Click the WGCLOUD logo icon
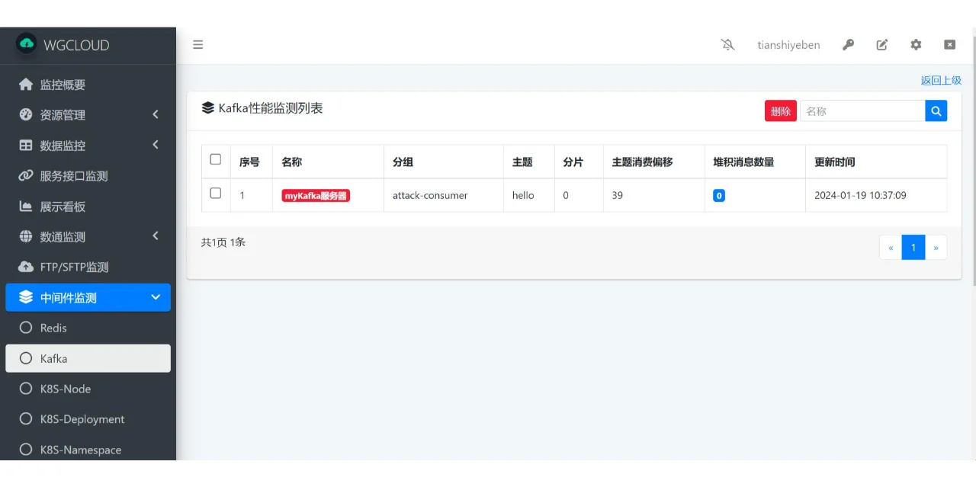This screenshot has height=487, width=976. click(26, 45)
